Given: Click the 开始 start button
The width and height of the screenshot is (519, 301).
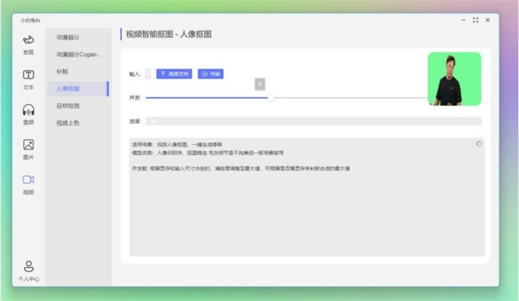Looking at the screenshot, I should [210, 74].
